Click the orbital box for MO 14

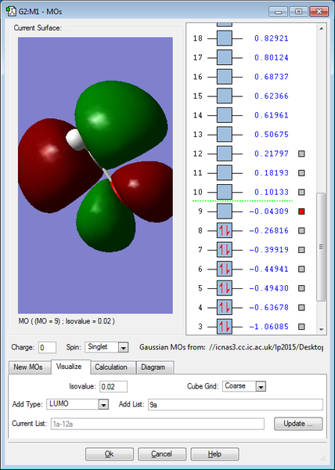pyautogui.click(x=224, y=115)
